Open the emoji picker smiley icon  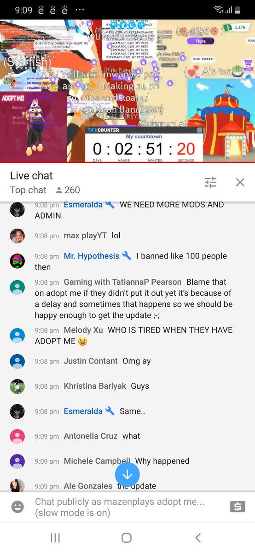pos(17,507)
